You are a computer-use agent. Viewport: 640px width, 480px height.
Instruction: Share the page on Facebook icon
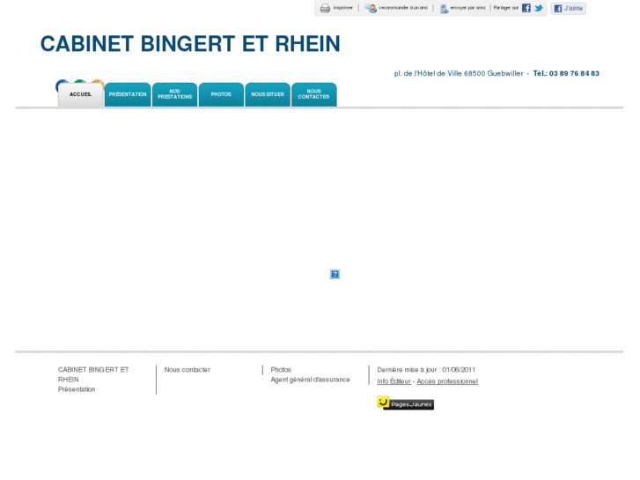coord(526,8)
